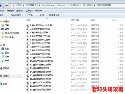Click registry file icon for 14.清除迪赛组合注册表
Screen dimensions: 125x94
point(28,72)
